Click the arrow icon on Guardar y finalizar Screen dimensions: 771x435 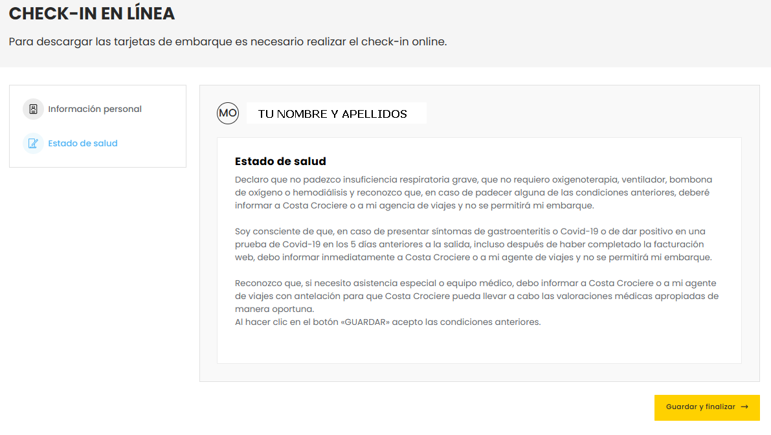coord(744,407)
